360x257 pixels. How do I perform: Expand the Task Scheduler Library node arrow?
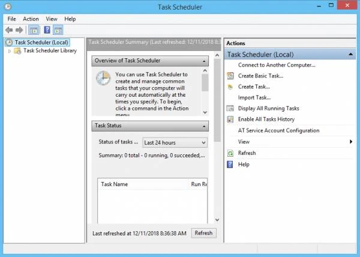point(10,51)
